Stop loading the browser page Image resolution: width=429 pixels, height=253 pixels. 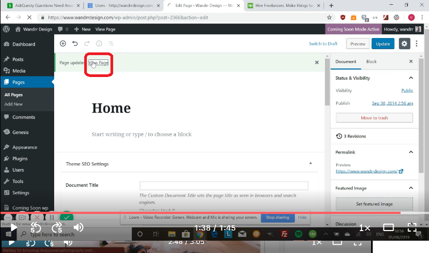pyautogui.click(x=29, y=18)
